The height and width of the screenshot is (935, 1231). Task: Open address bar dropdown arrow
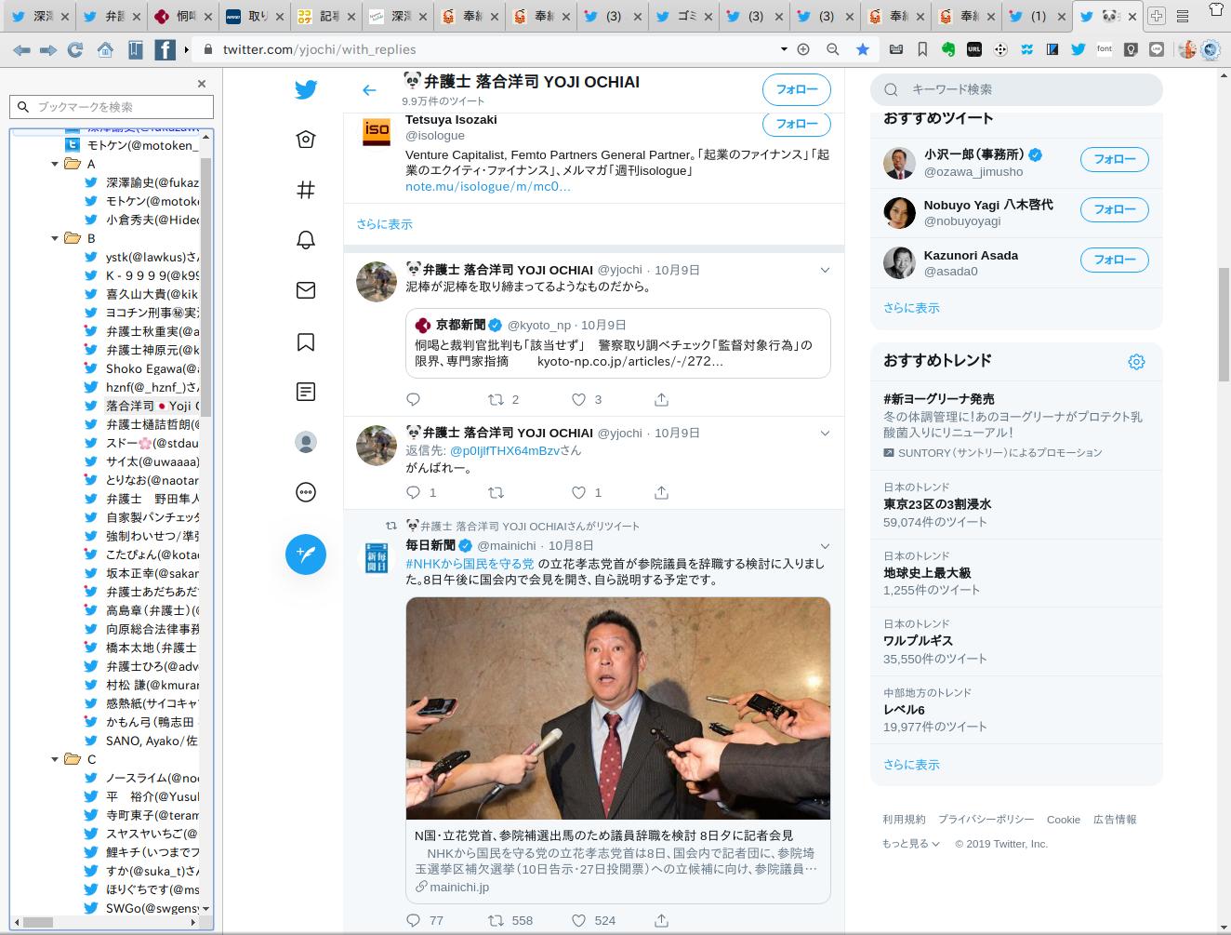(784, 49)
